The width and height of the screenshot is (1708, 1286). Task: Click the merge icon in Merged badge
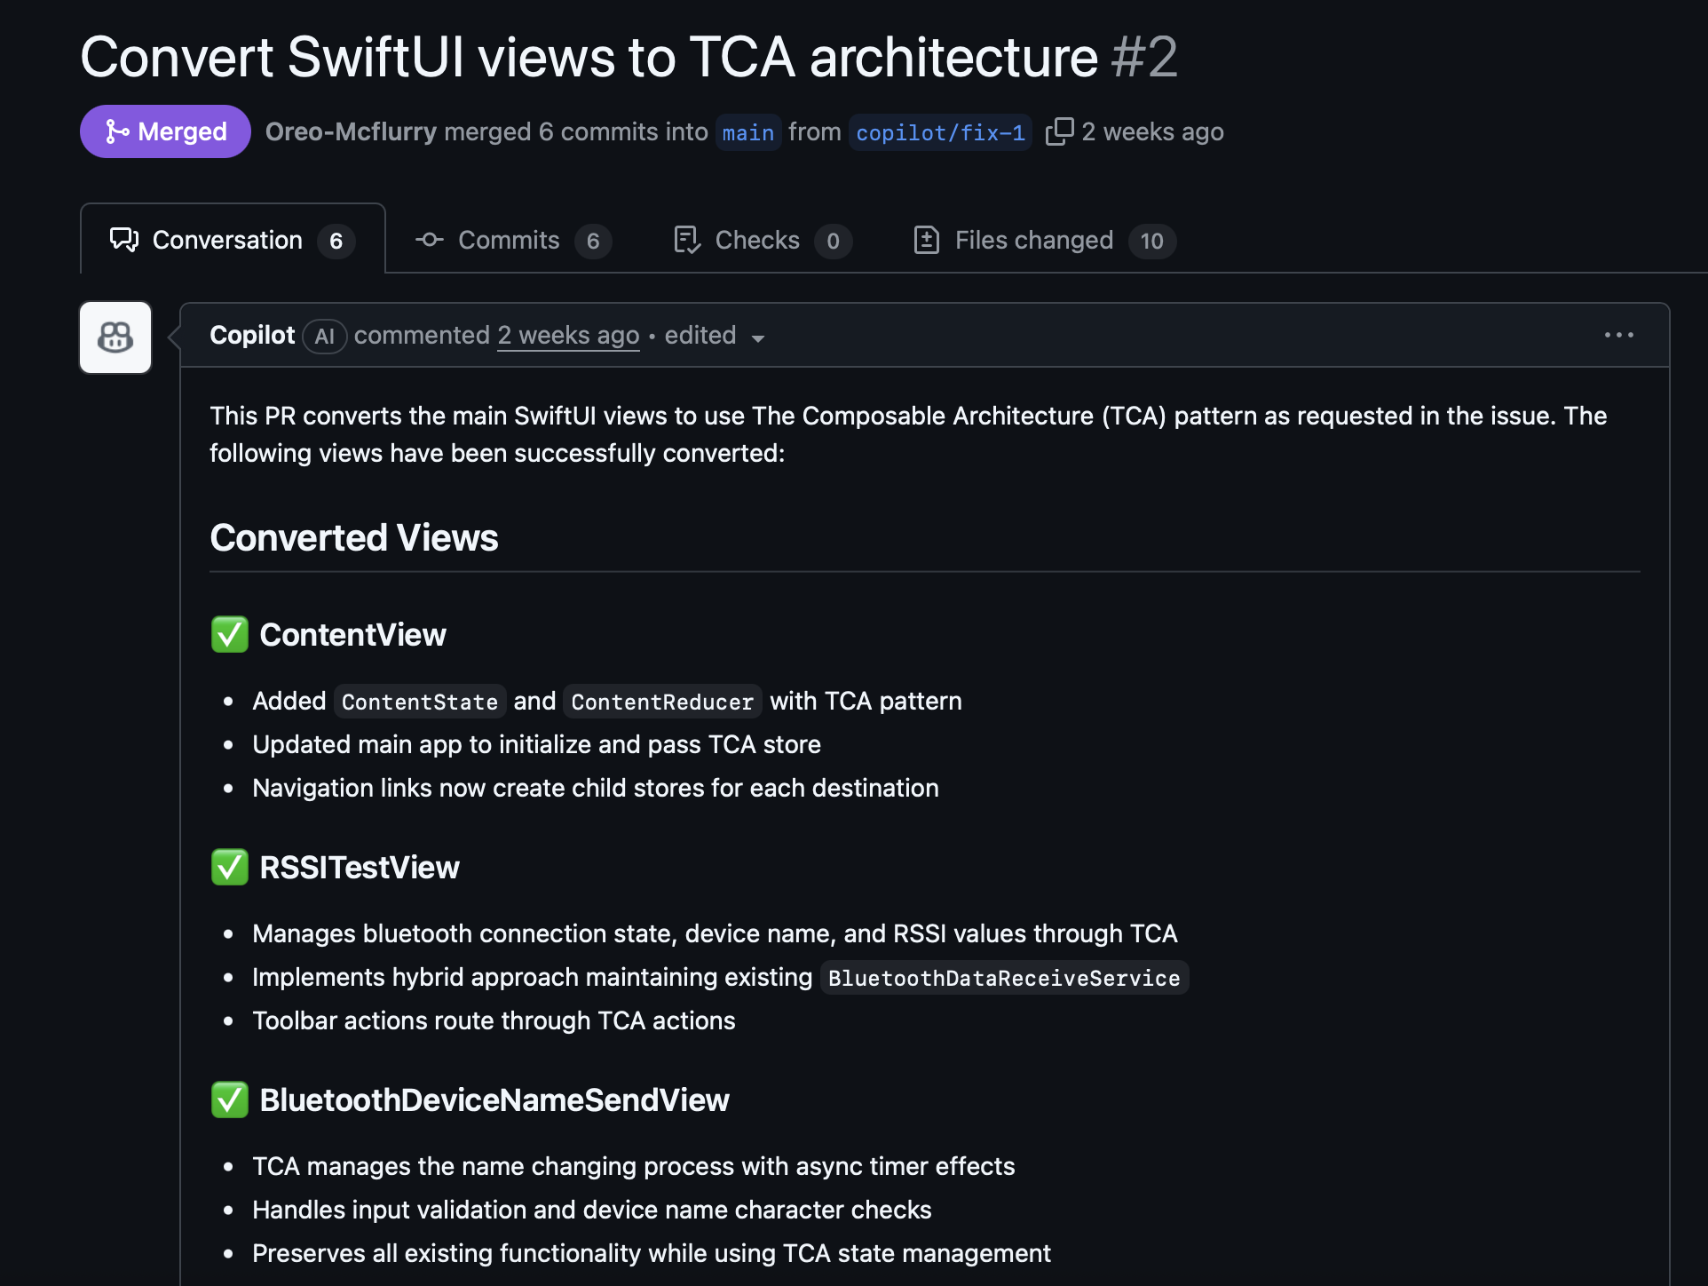[x=117, y=131]
